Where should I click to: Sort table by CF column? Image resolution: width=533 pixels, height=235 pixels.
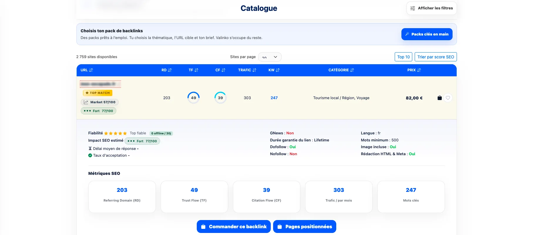(220, 70)
